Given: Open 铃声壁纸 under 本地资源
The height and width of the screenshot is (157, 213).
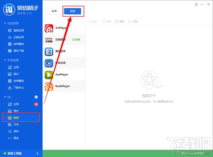Looking at the screenshot, I should coord(19,81).
